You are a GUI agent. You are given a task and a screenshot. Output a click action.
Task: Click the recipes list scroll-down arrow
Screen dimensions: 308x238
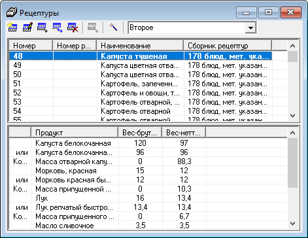click(292, 116)
